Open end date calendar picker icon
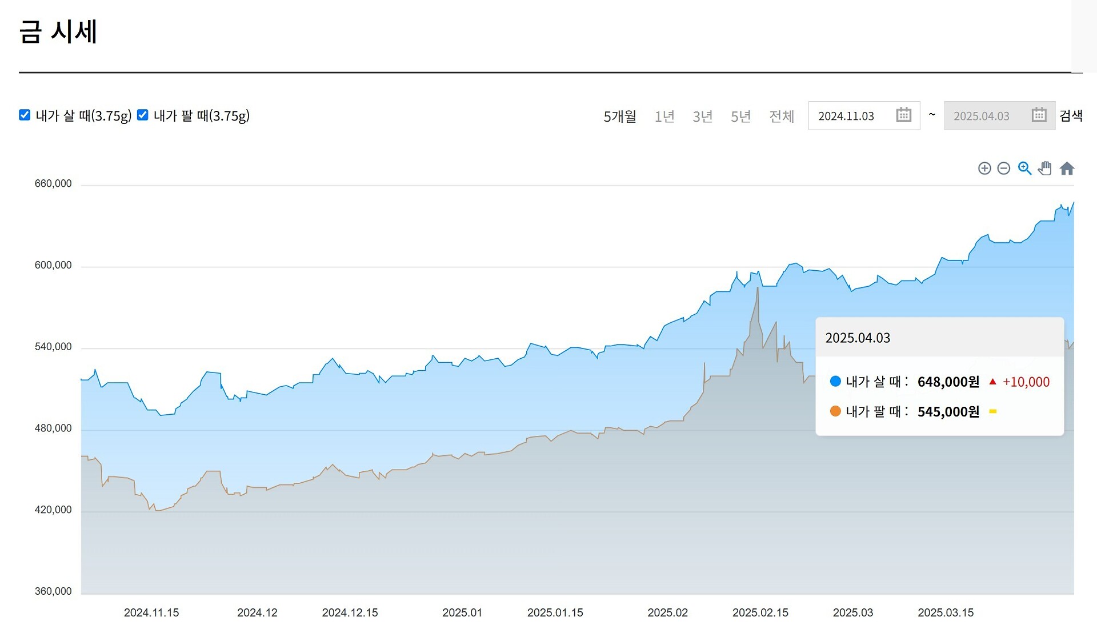The height and width of the screenshot is (641, 1097). click(x=1039, y=115)
